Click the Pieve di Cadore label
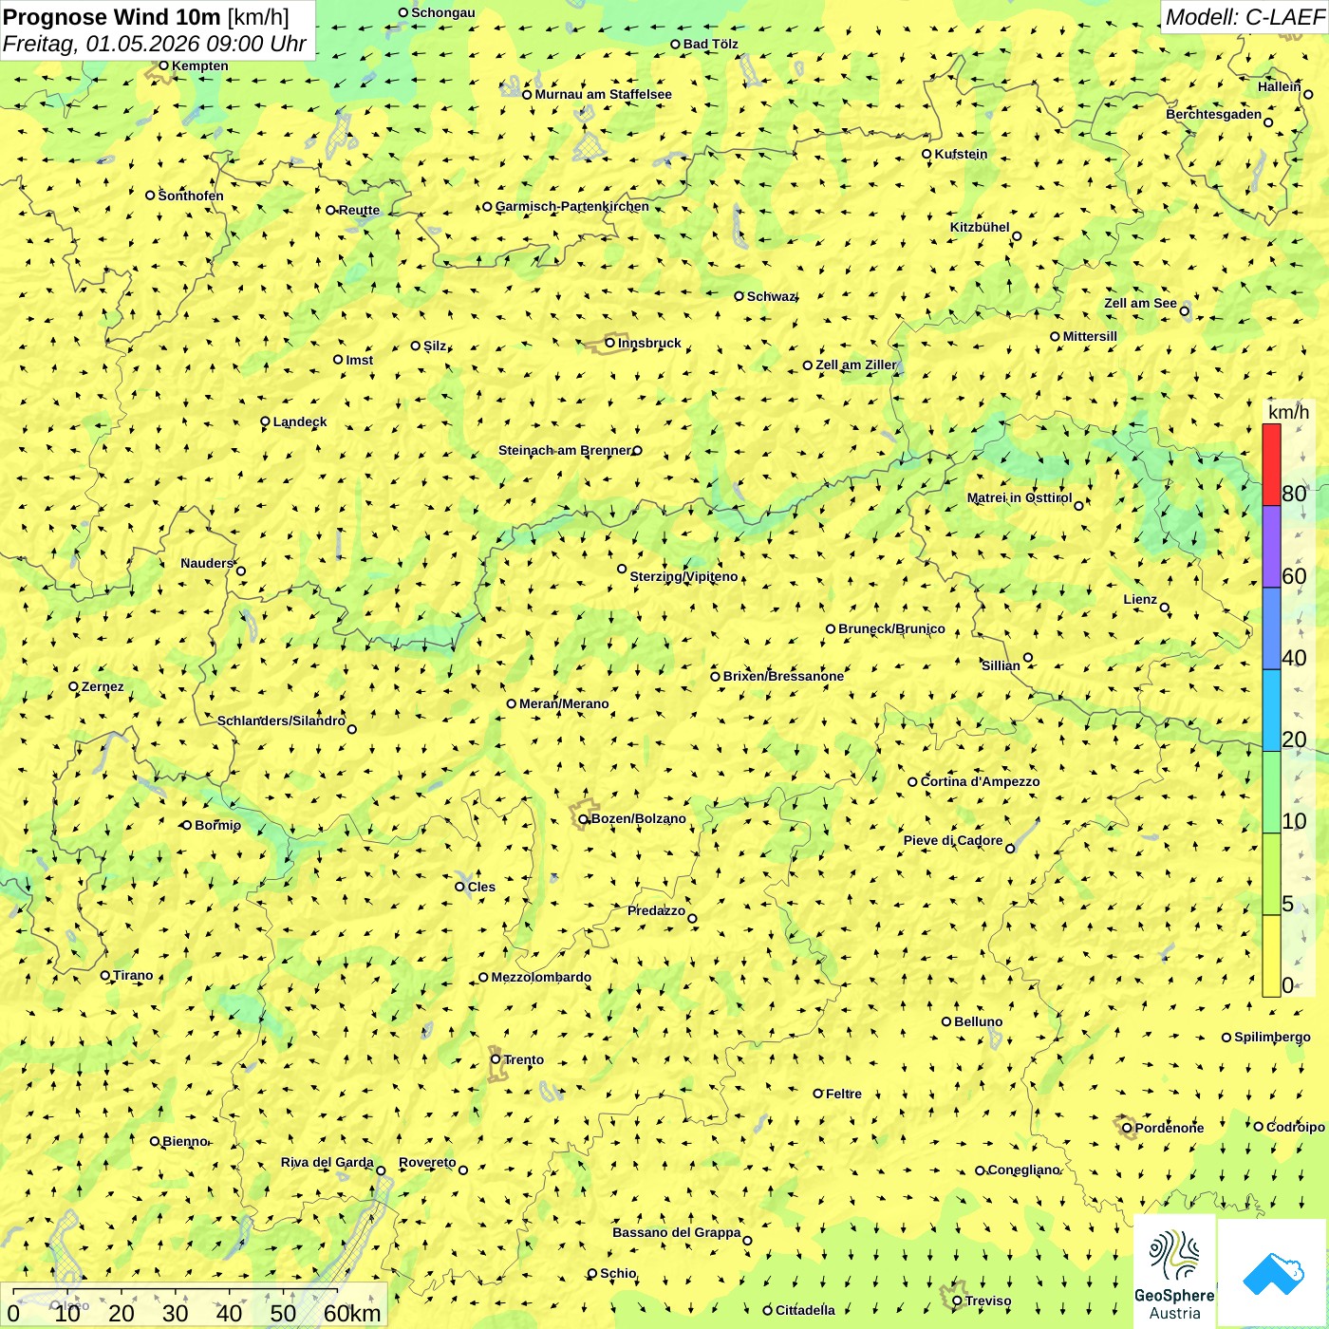Image resolution: width=1329 pixels, height=1329 pixels. (953, 840)
